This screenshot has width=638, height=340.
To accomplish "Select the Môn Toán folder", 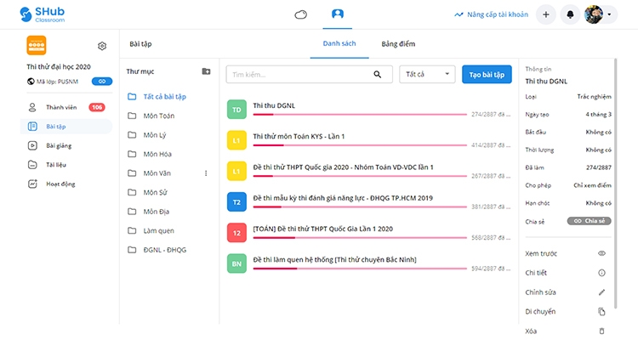I will [158, 116].
